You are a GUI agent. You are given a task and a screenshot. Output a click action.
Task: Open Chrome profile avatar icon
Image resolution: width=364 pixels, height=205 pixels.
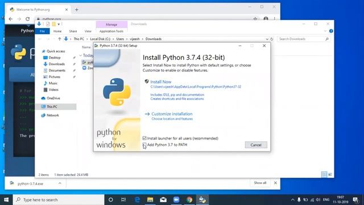[266, 19]
